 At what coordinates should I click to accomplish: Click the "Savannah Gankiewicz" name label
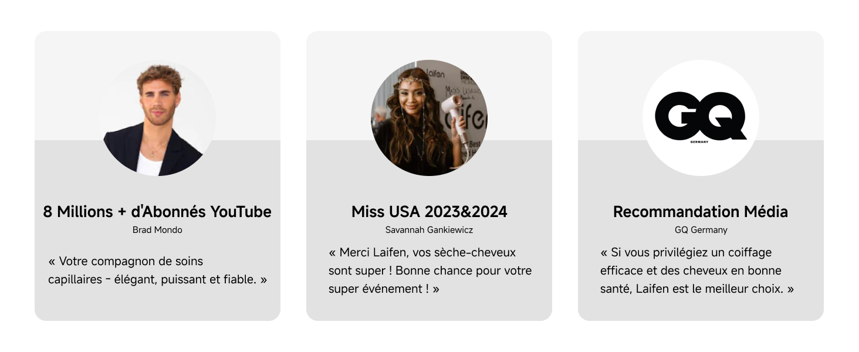[x=429, y=230]
